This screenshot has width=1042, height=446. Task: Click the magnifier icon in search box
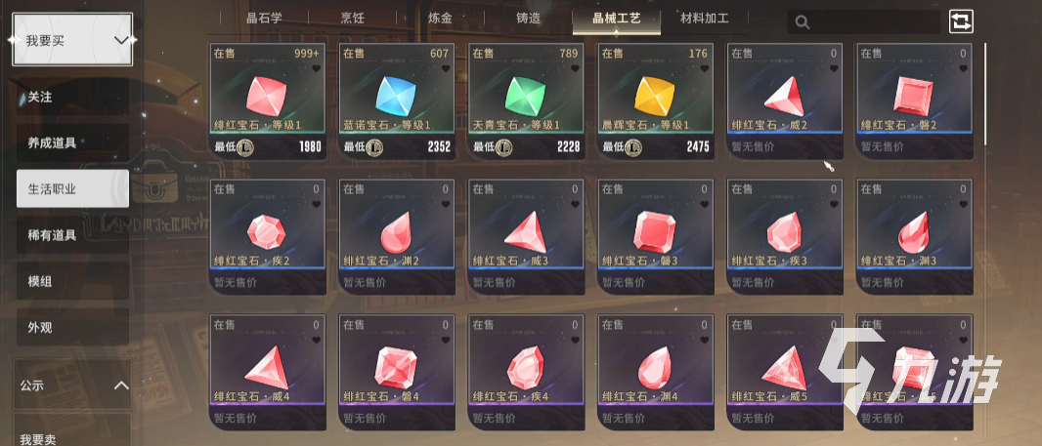click(x=803, y=22)
